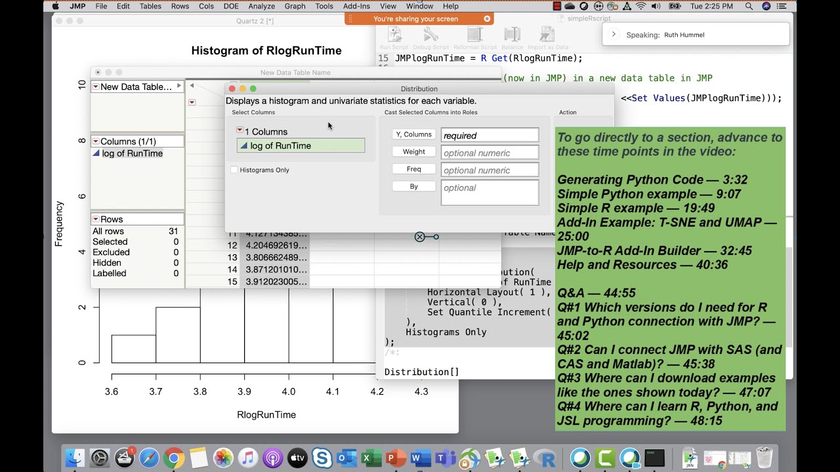Screen dimensions: 840x472
Task: Click Import as Data toolbar icon
Action: pos(547,34)
